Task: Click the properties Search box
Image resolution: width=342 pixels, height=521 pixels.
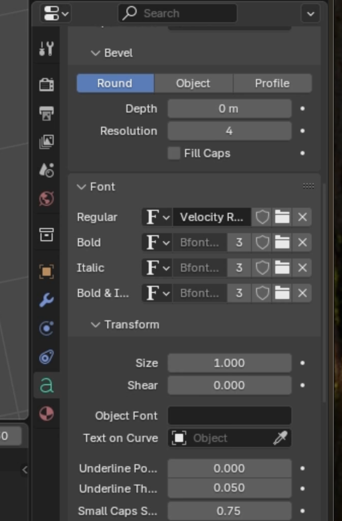Action: tap(178, 13)
